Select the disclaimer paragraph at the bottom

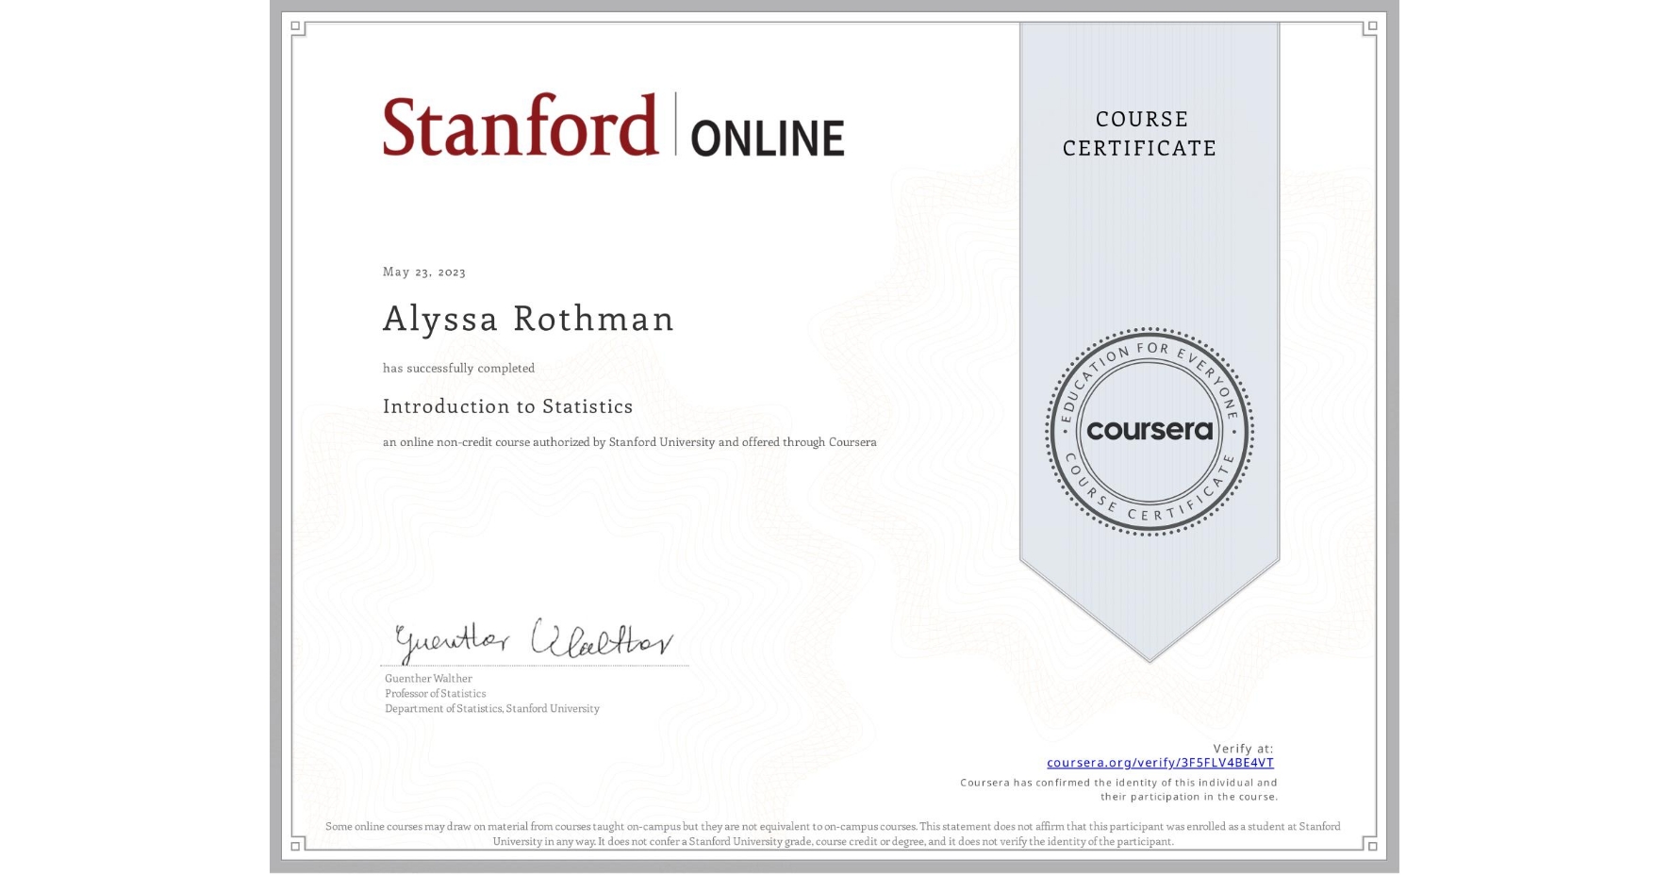pos(834,834)
